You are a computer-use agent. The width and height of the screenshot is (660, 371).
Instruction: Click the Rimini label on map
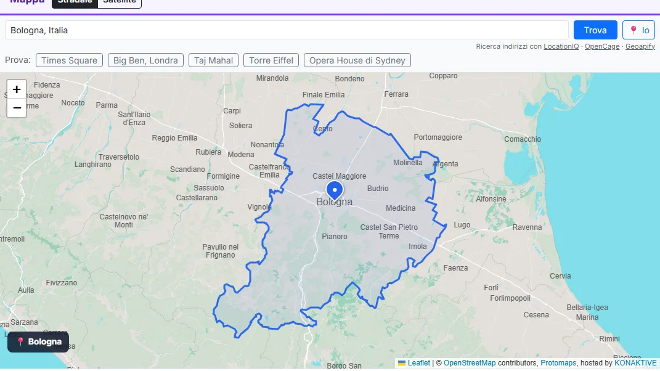click(609, 339)
